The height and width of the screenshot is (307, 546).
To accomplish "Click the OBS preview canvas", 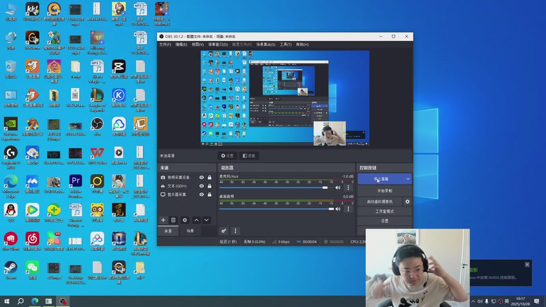I will pyautogui.click(x=285, y=98).
